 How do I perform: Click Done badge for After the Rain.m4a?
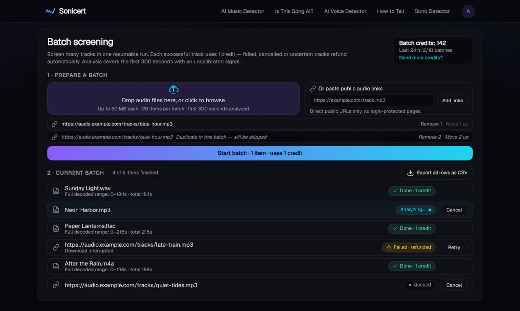click(x=412, y=266)
